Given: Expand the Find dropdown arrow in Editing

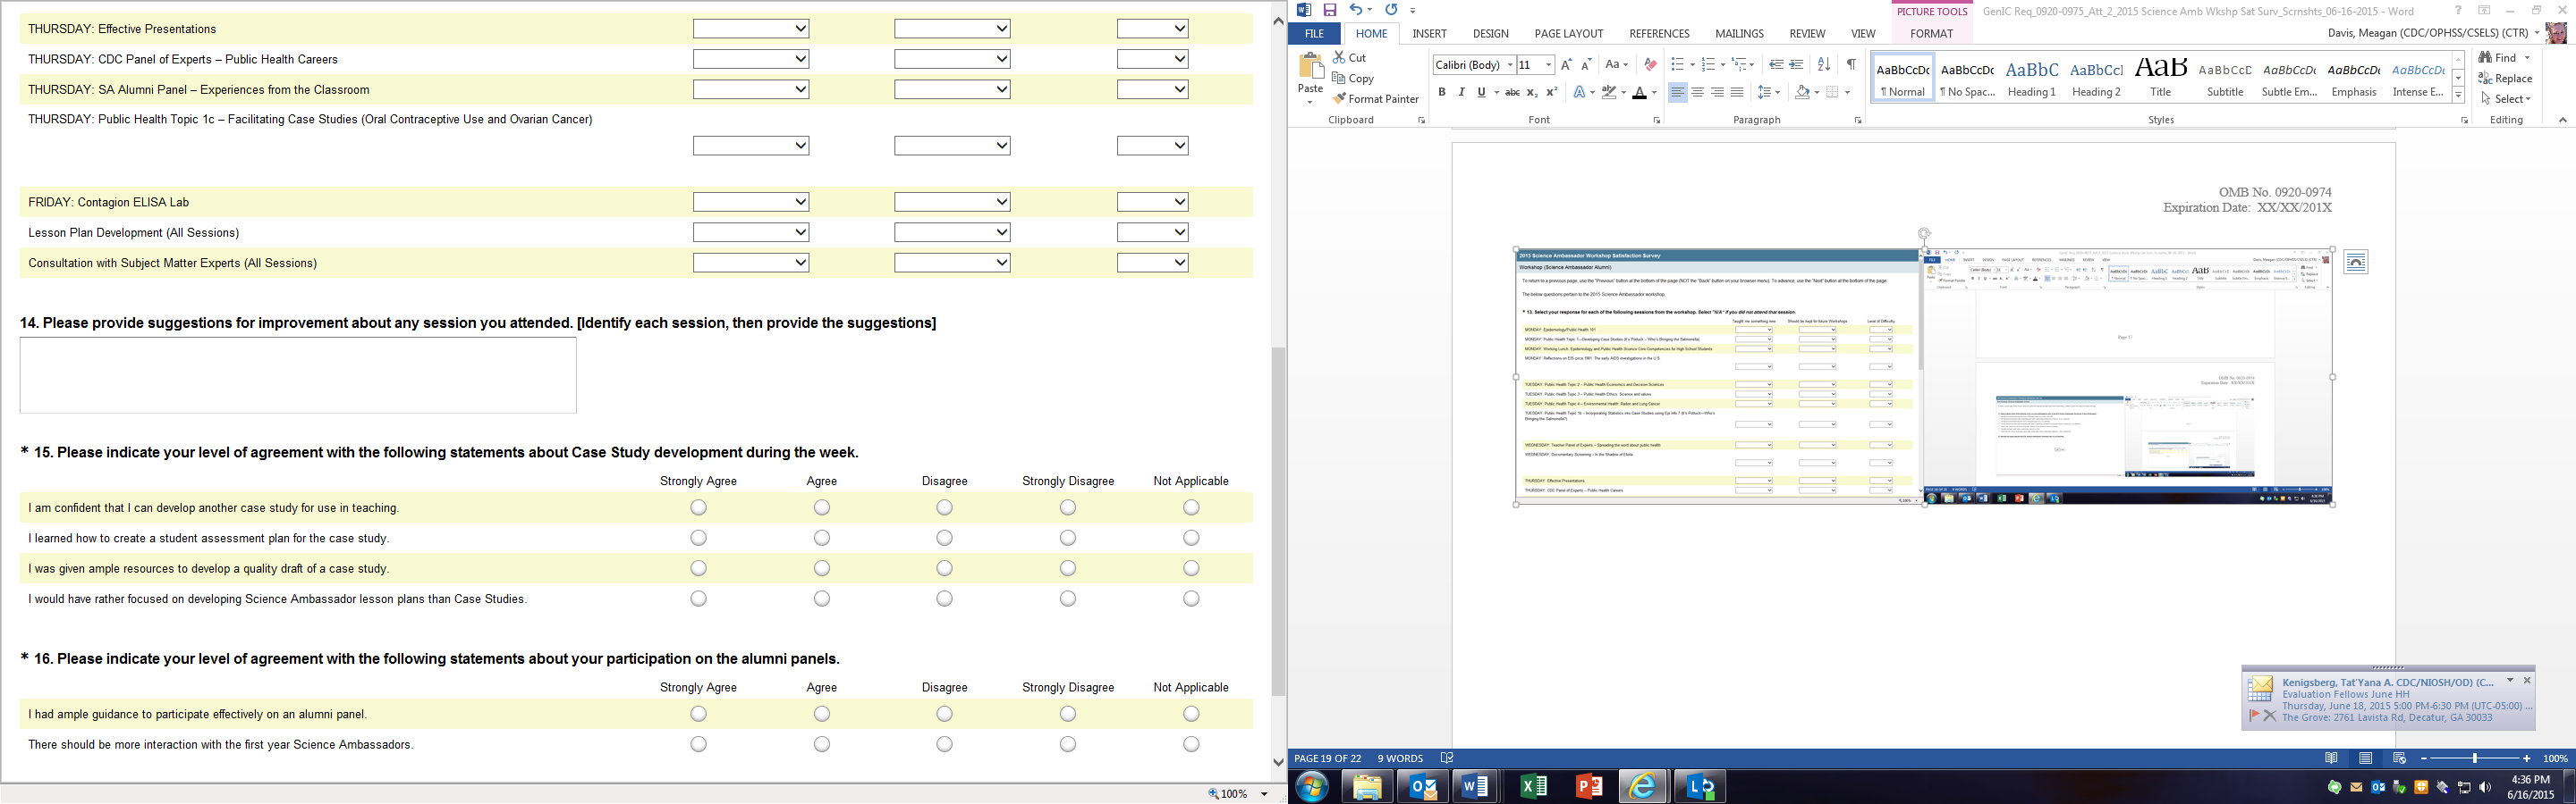Looking at the screenshot, I should [2527, 58].
